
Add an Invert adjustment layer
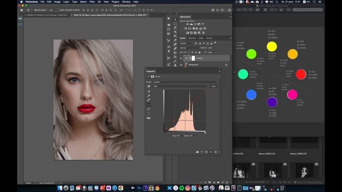pyautogui.click(x=188, y=33)
